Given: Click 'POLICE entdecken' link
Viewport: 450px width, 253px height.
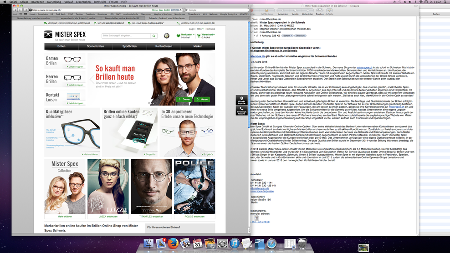Looking at the screenshot, I should coord(194,217).
